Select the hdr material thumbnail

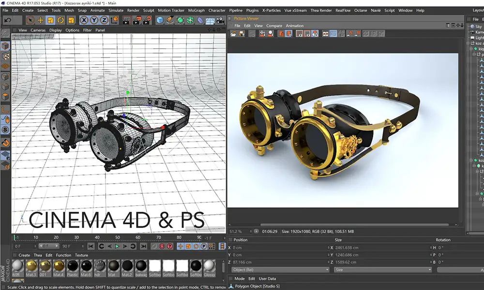(100, 268)
